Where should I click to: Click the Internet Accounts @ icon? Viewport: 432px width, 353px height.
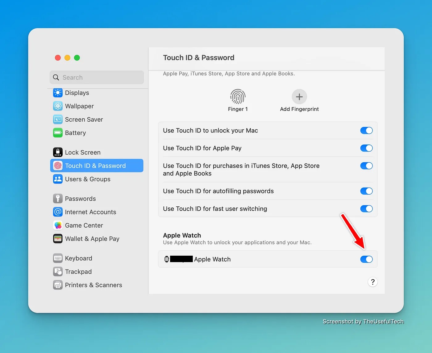point(58,212)
